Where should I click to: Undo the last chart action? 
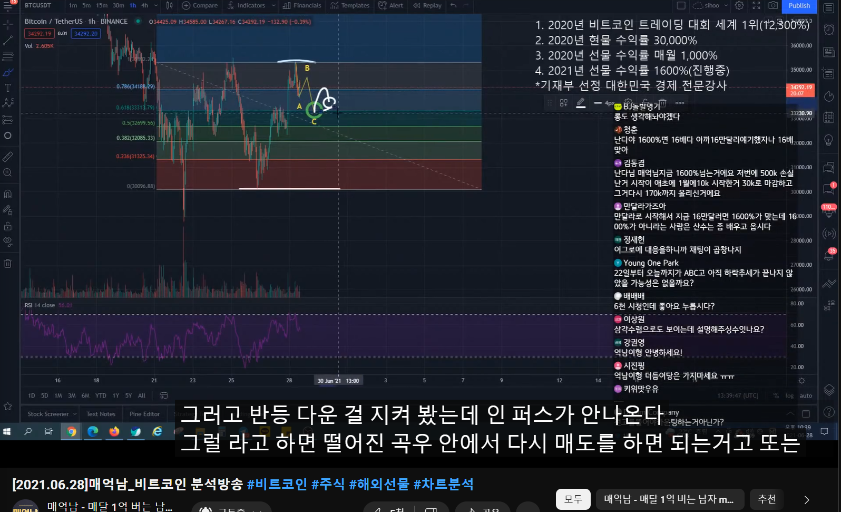click(453, 5)
